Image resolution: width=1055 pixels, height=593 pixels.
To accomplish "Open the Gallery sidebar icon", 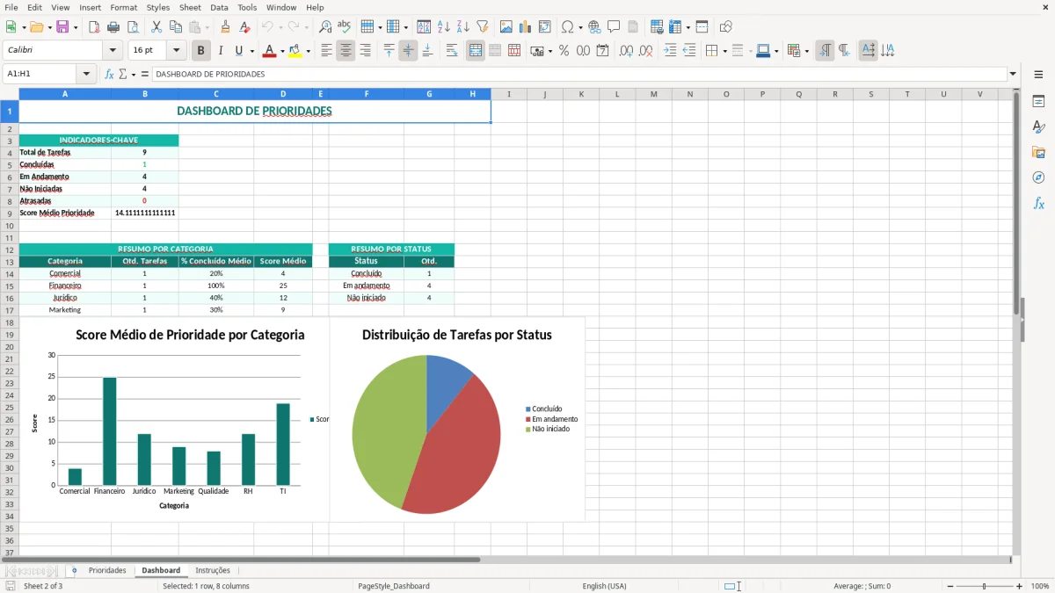I will click(x=1038, y=152).
